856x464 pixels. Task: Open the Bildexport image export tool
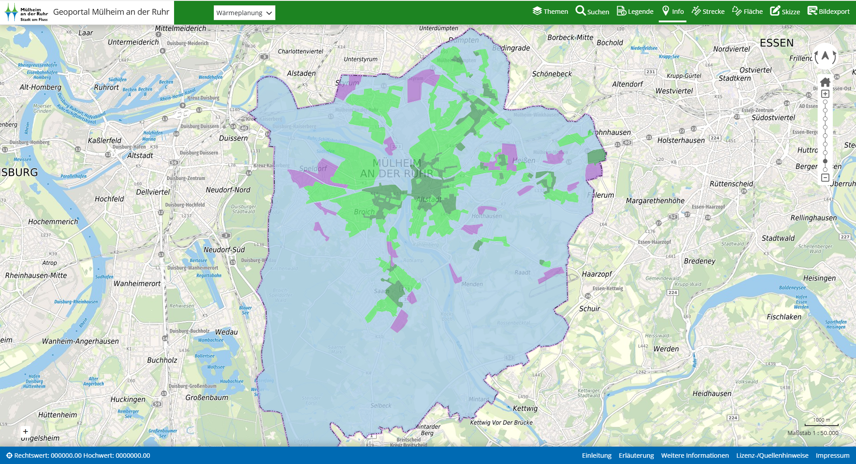828,11
